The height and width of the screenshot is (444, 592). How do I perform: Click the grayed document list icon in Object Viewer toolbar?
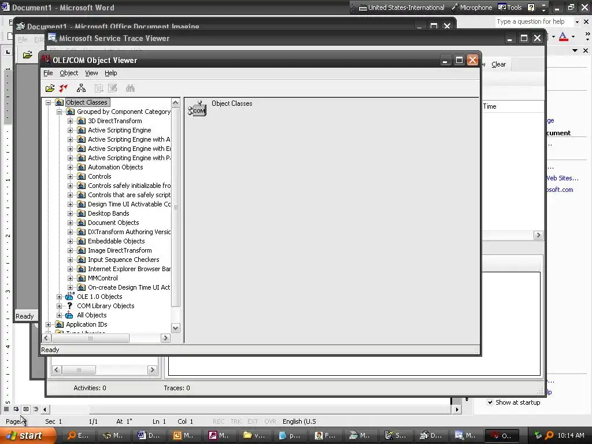98,88
